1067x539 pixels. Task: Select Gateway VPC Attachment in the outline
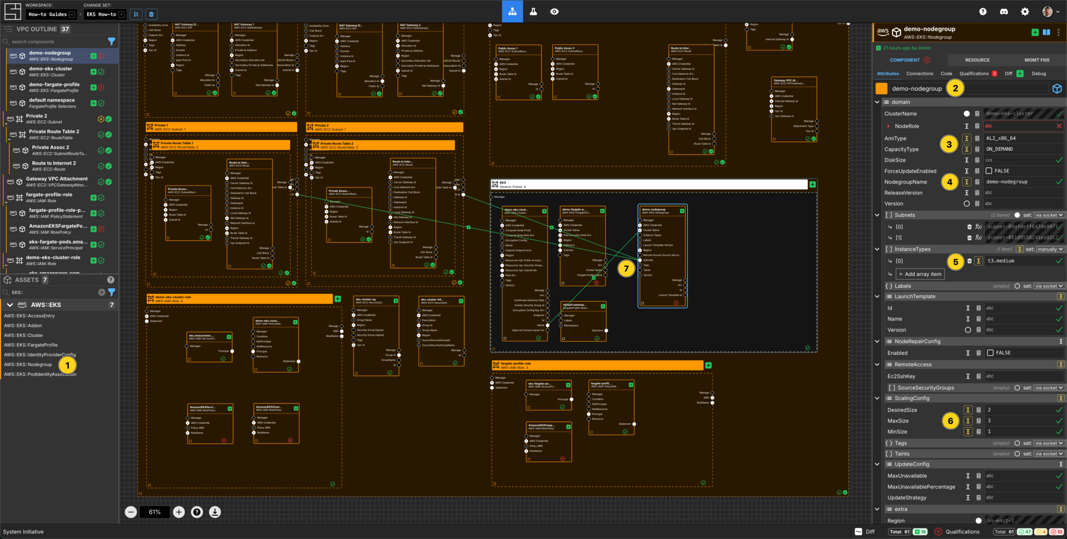60,181
